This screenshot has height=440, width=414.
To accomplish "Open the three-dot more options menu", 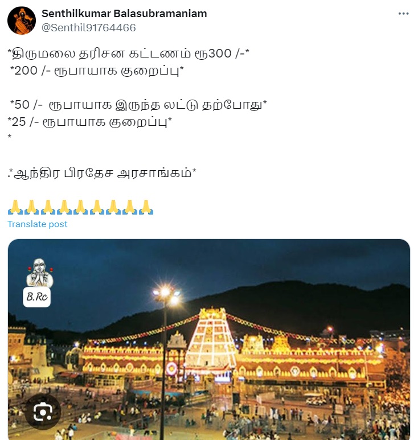I will [403, 14].
